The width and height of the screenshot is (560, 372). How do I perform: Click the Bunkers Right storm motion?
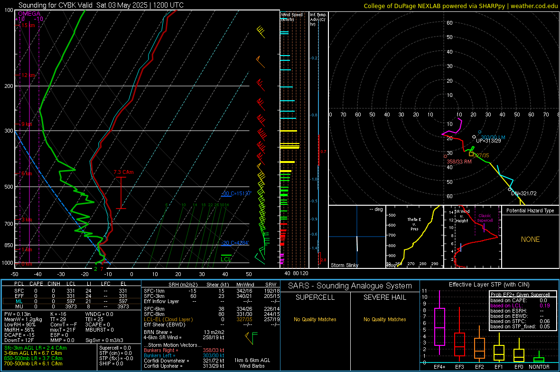[x=184, y=350]
